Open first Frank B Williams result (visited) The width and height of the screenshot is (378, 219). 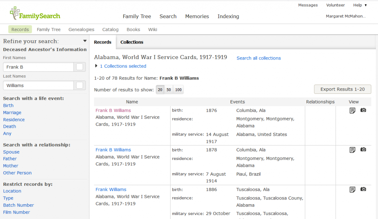pyautogui.click(x=113, y=110)
